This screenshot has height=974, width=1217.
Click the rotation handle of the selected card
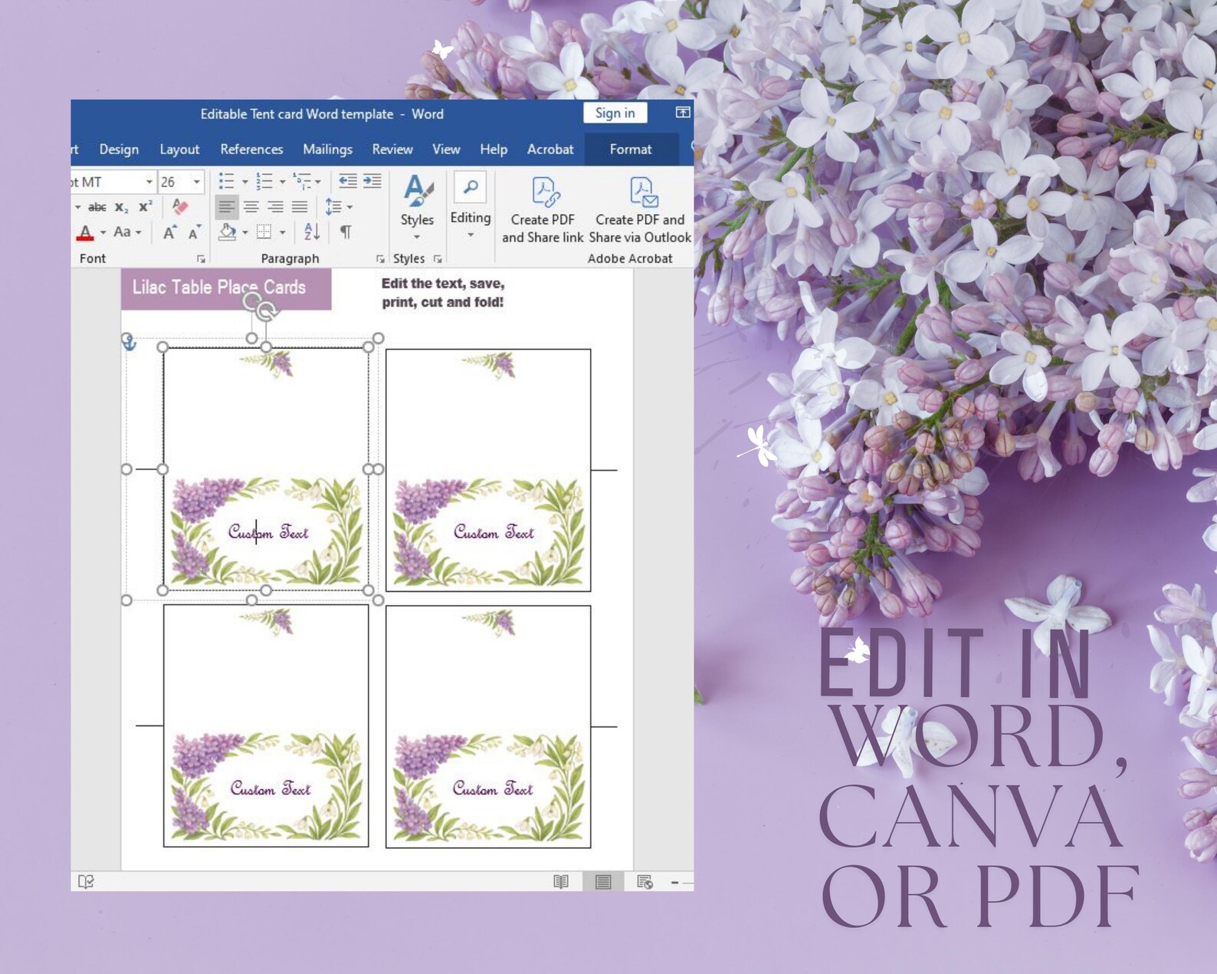[x=267, y=311]
